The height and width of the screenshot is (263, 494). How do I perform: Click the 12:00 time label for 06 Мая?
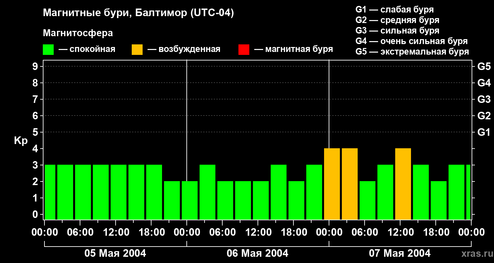(258, 232)
